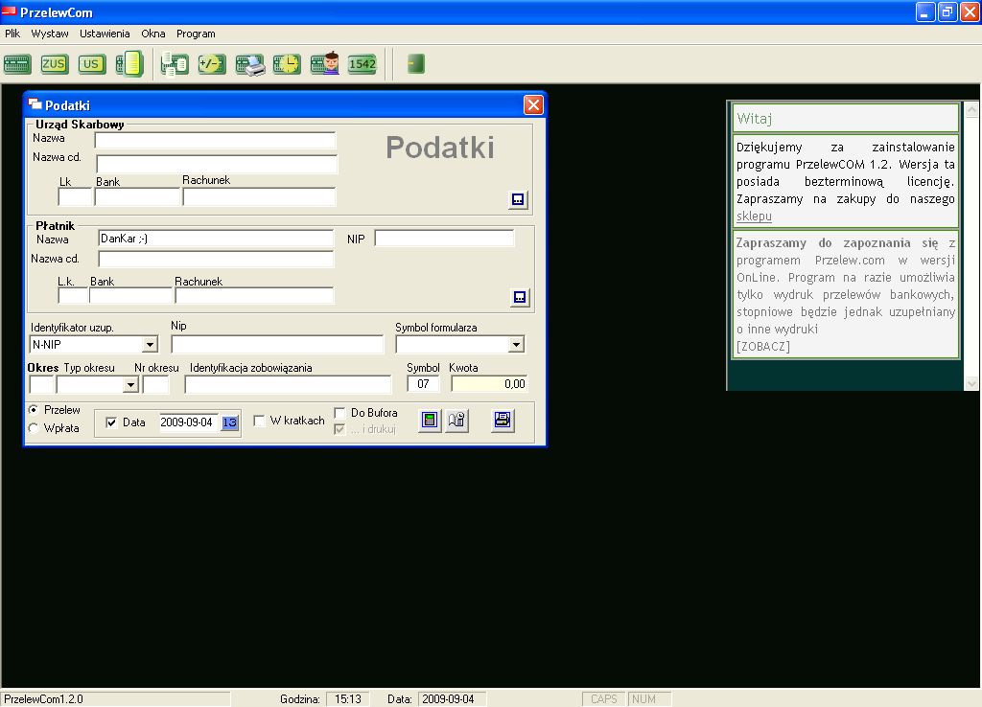
Task: Open the multiple documents toolbar icon
Action: tap(175, 64)
